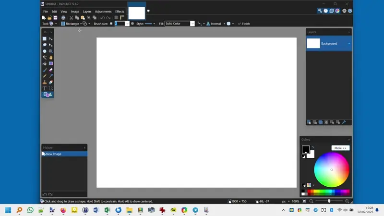384x216 pixels.
Task: Select the Color Picker eyedropper tool
Action: 51,76
